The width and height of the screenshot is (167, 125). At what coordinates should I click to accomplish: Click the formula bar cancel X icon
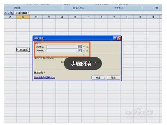click(x=5, y=13)
